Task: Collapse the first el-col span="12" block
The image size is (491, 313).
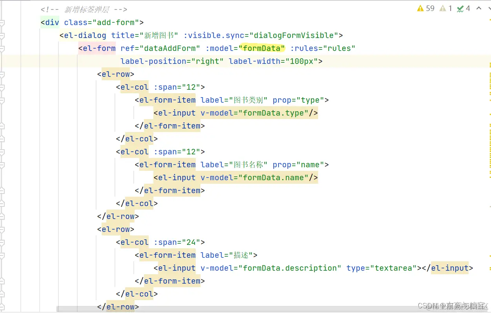Action: click(x=2, y=87)
